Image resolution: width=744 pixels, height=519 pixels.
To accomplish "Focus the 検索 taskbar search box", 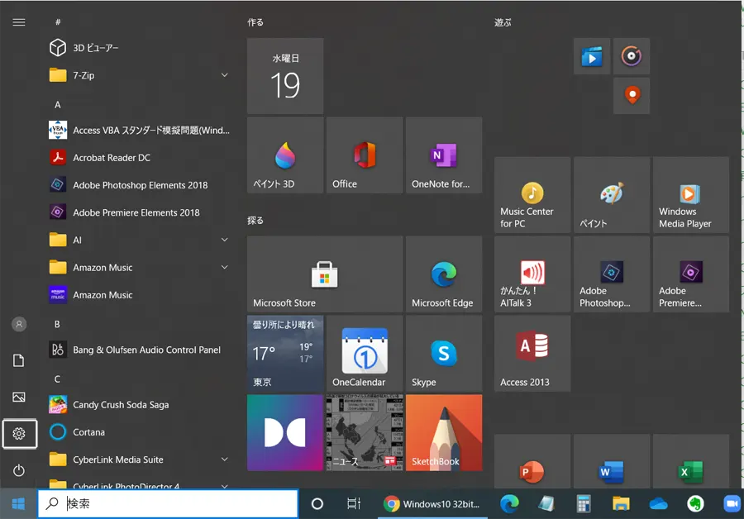I will click(168, 503).
